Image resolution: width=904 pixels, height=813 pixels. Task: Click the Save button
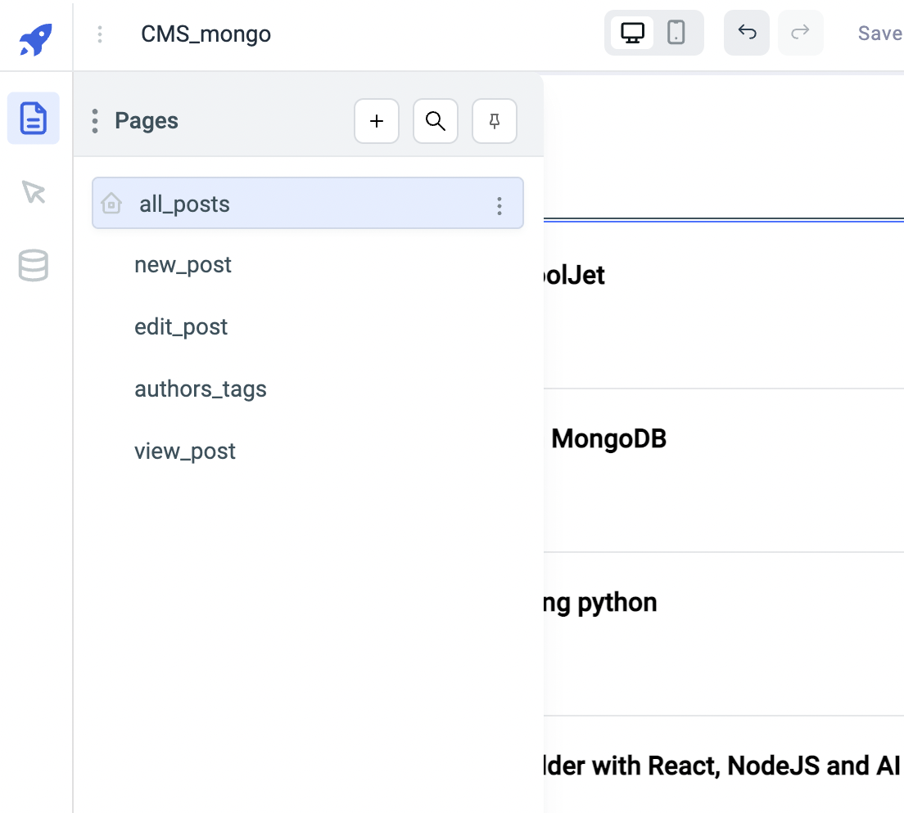coord(879,34)
